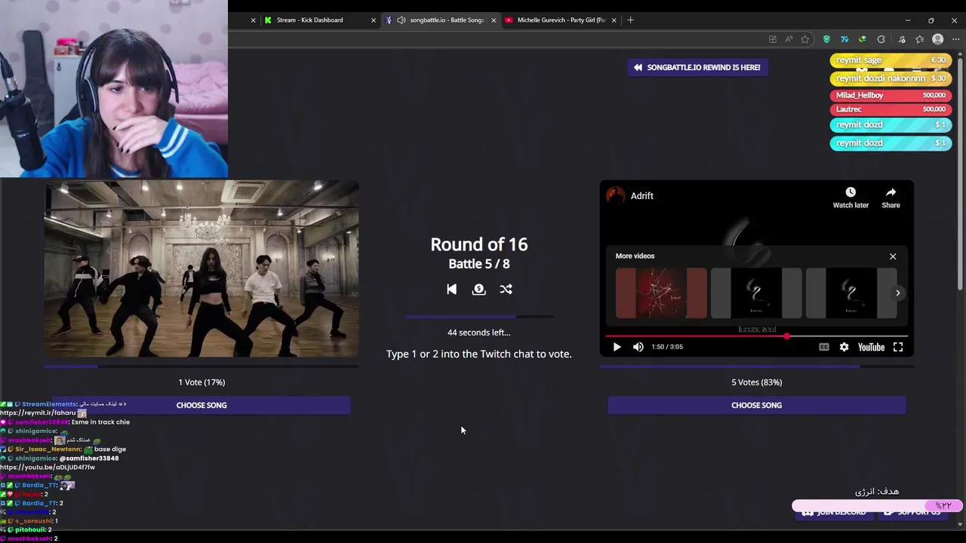Image resolution: width=966 pixels, height=543 pixels.
Task: Close the Kick Dashboard tab
Action: point(373,20)
